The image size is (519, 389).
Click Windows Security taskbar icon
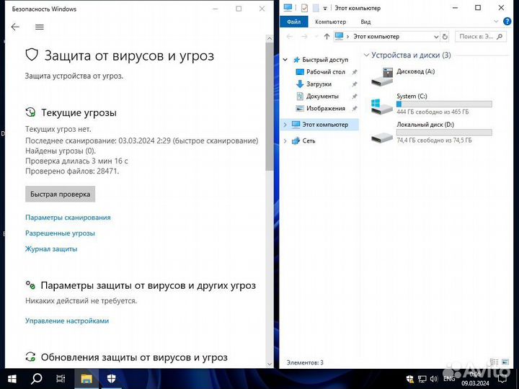[111, 379]
